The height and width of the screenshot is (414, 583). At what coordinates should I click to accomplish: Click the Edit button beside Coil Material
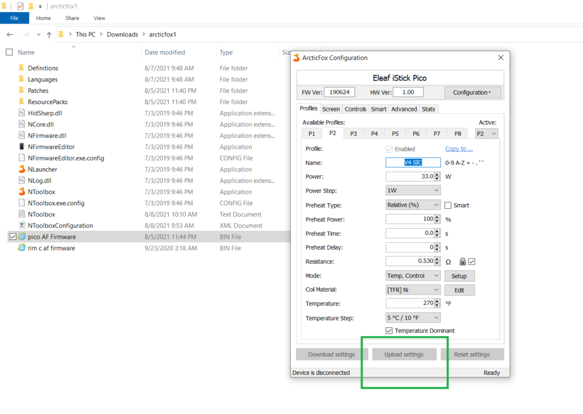pos(459,290)
